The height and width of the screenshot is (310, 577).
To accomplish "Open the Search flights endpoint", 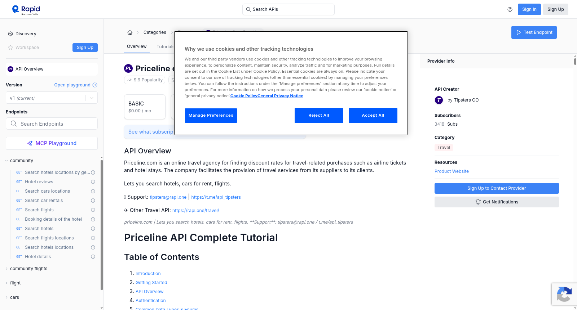I will (39, 210).
